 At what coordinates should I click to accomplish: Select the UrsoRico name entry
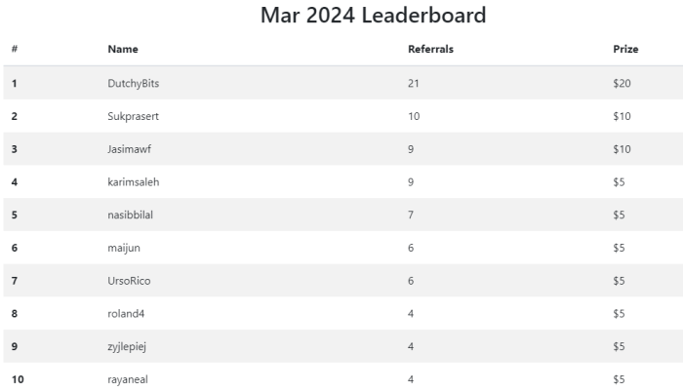tap(129, 281)
